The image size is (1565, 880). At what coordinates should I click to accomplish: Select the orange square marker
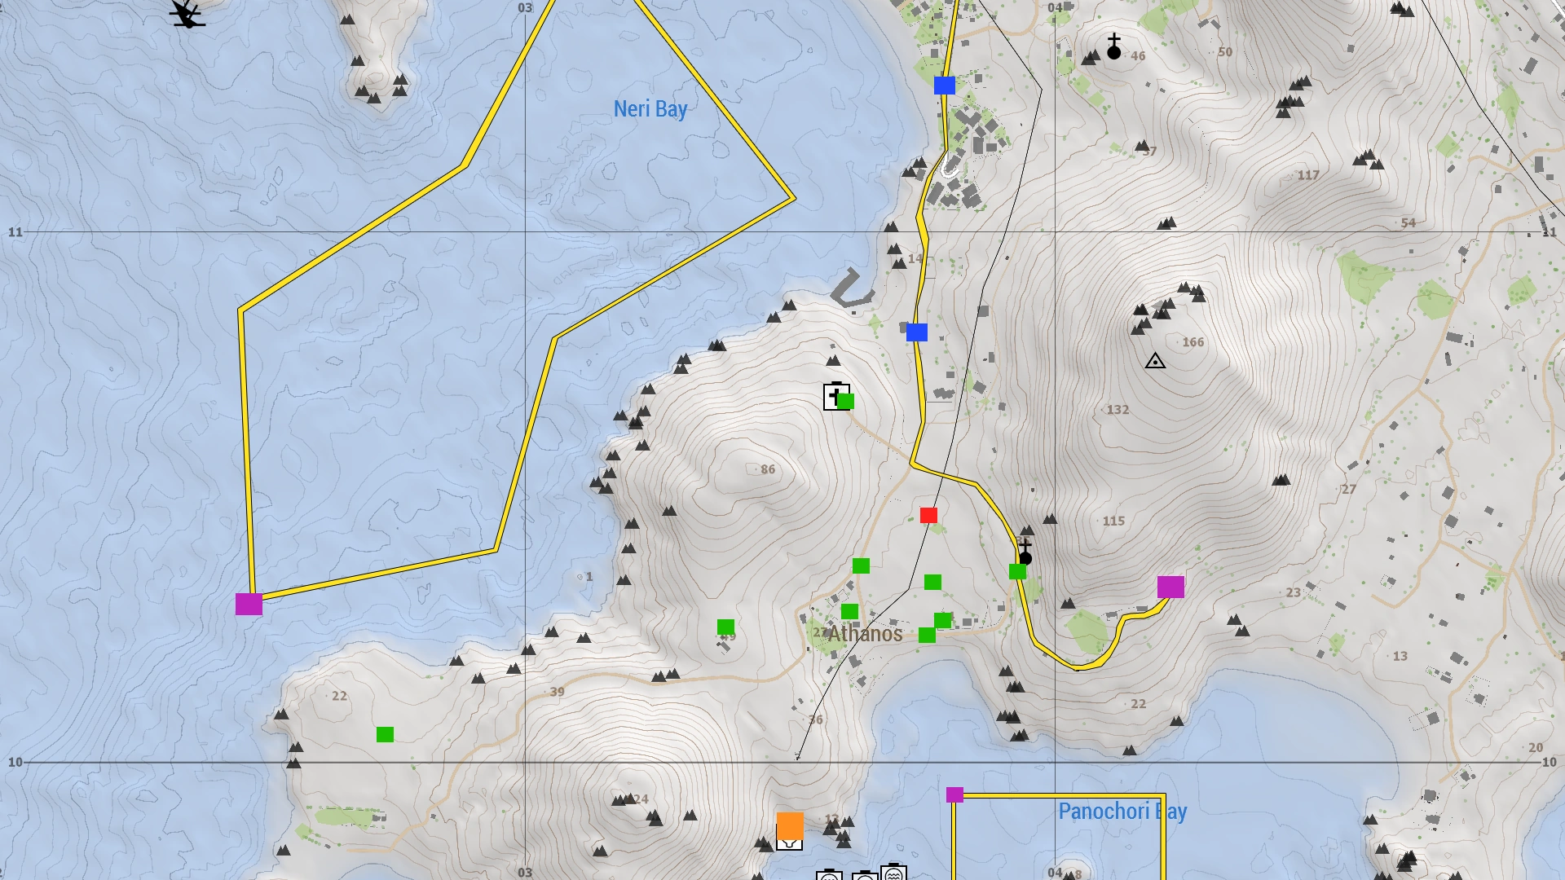790,826
